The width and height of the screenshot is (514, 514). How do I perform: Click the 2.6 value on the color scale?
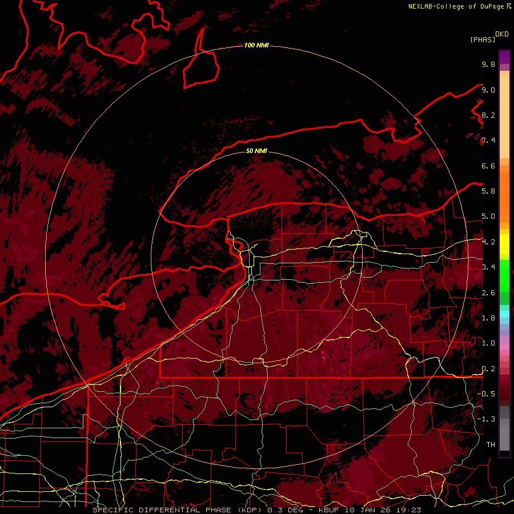tap(488, 293)
